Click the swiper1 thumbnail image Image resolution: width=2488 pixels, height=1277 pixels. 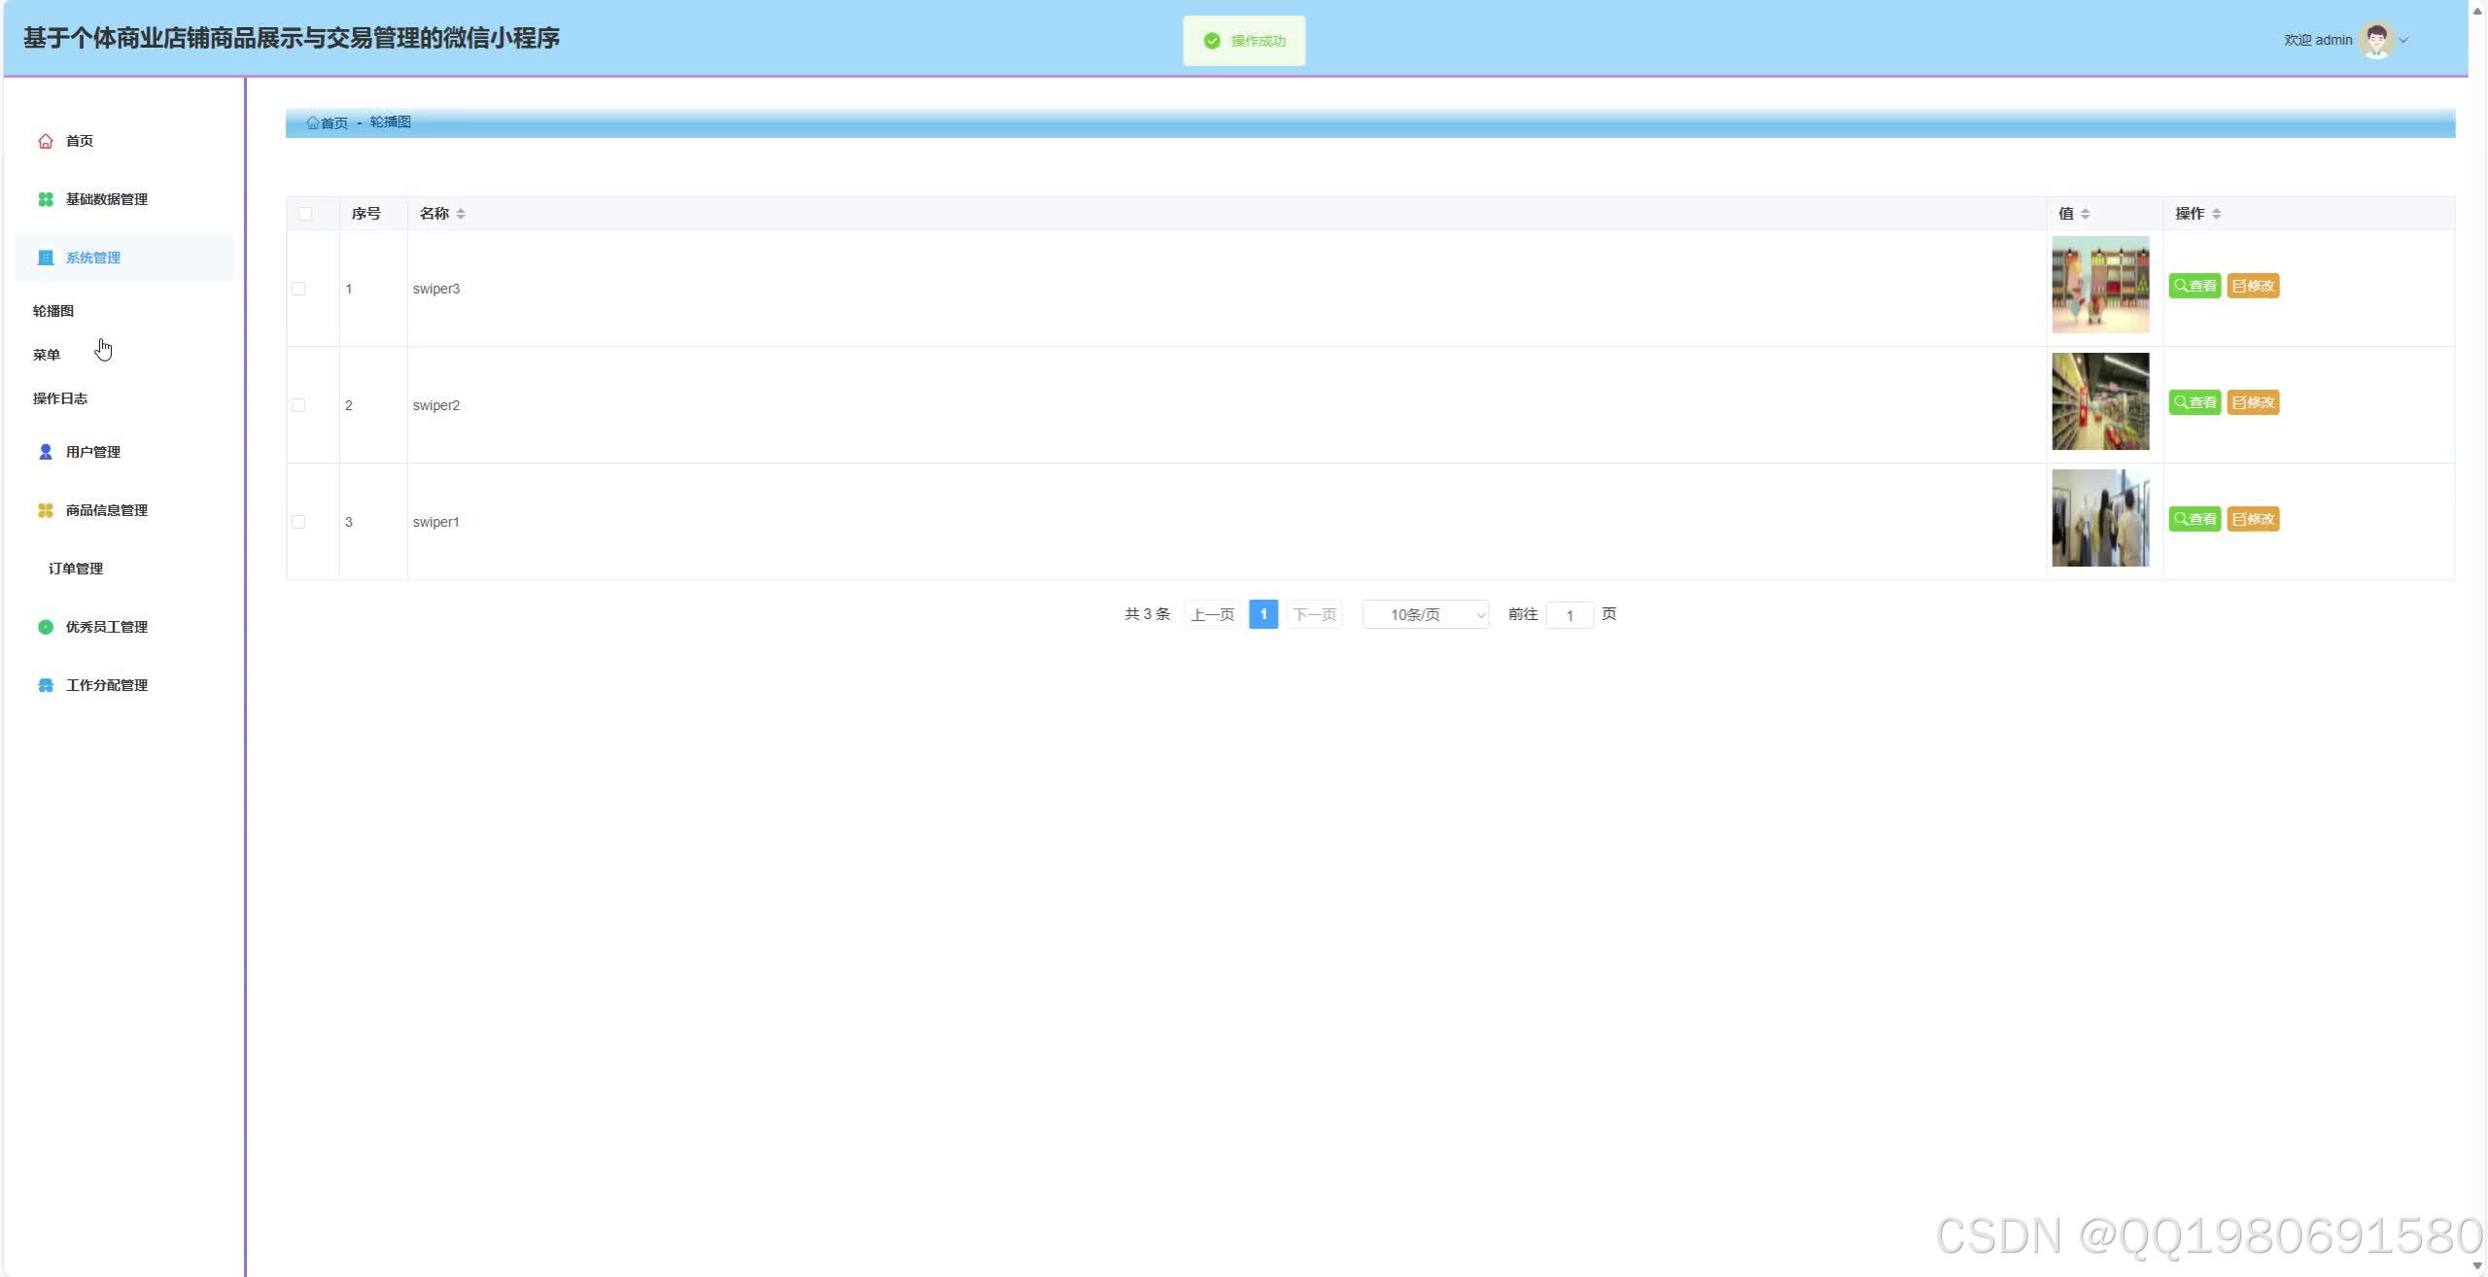click(x=2099, y=518)
